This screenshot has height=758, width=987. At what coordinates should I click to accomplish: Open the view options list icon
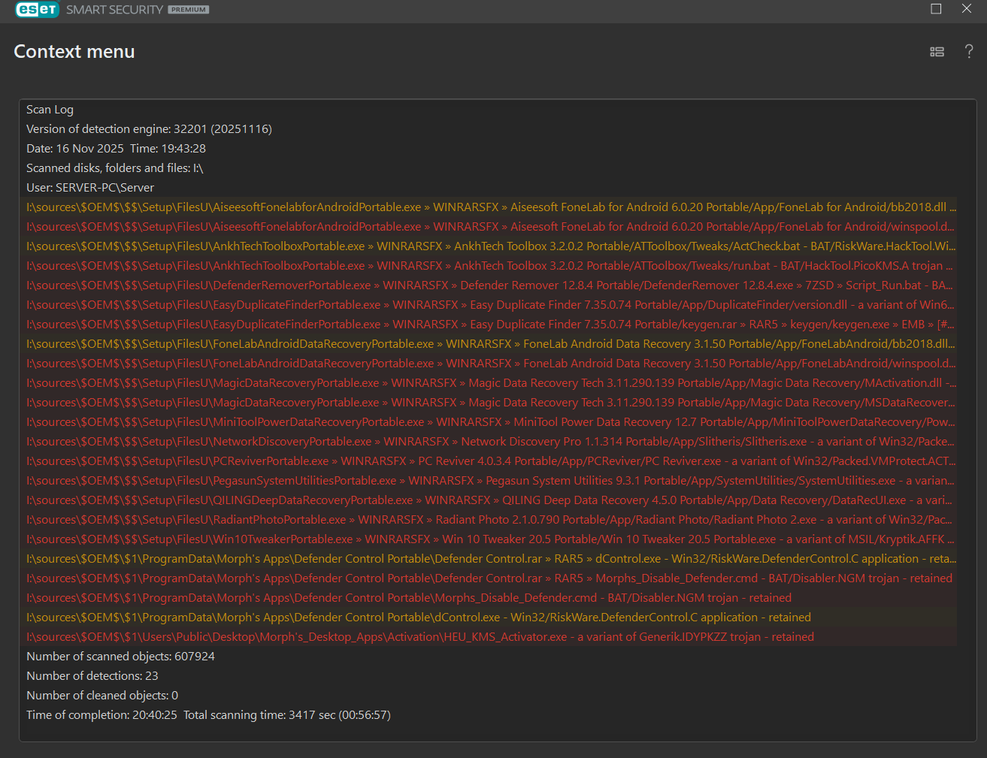[937, 52]
